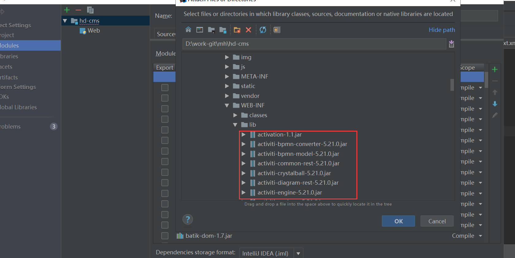Select activiti-bpmn-converter-5.21.0.jar
The image size is (515, 258).
click(x=302, y=144)
